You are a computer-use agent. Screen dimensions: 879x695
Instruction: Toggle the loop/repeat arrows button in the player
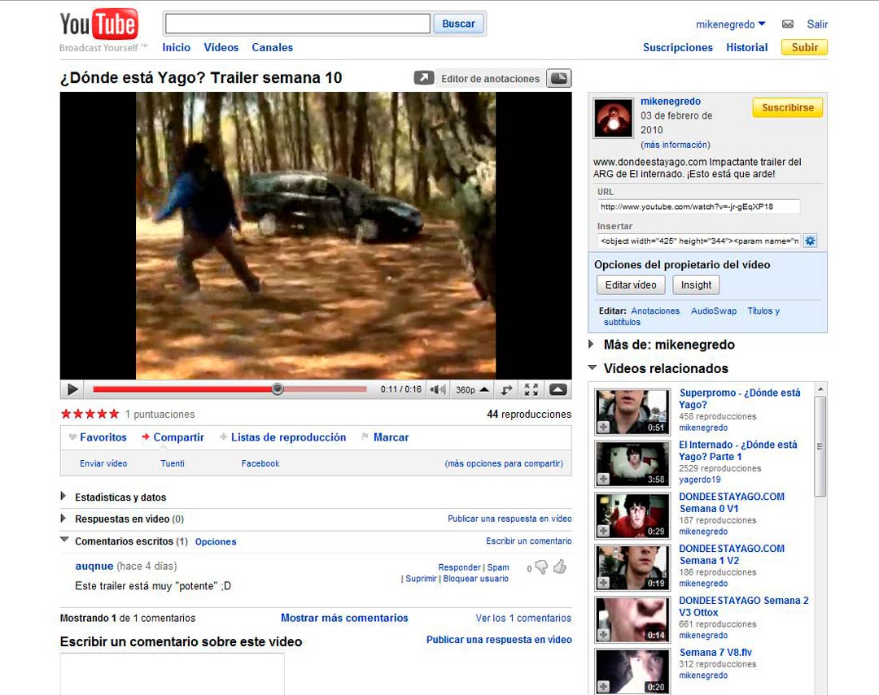[506, 390]
